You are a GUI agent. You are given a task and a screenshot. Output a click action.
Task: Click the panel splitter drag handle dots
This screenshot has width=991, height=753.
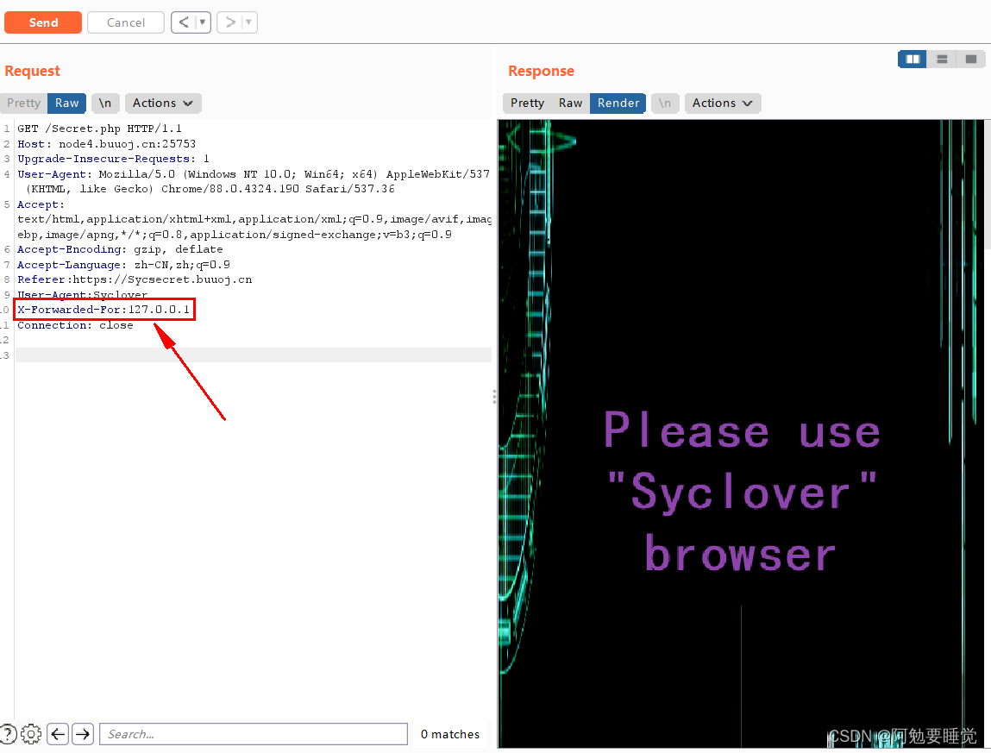(x=494, y=397)
